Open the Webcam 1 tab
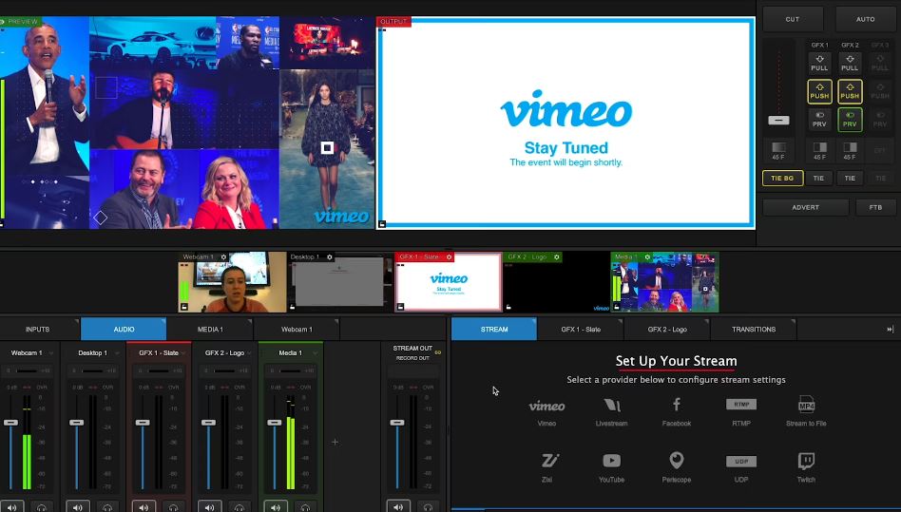901x512 pixels. click(x=297, y=330)
